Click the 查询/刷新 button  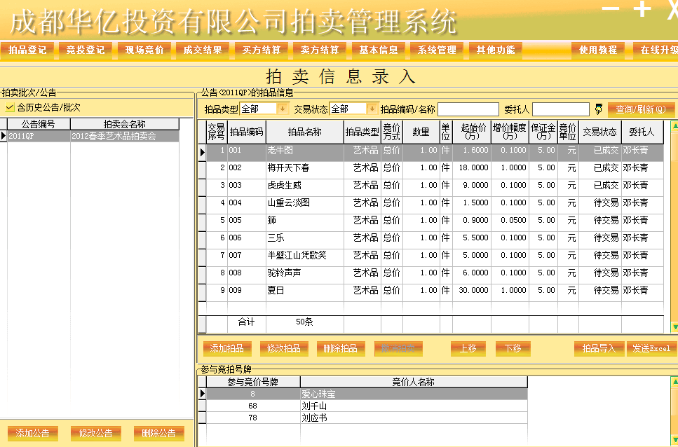[x=641, y=109]
